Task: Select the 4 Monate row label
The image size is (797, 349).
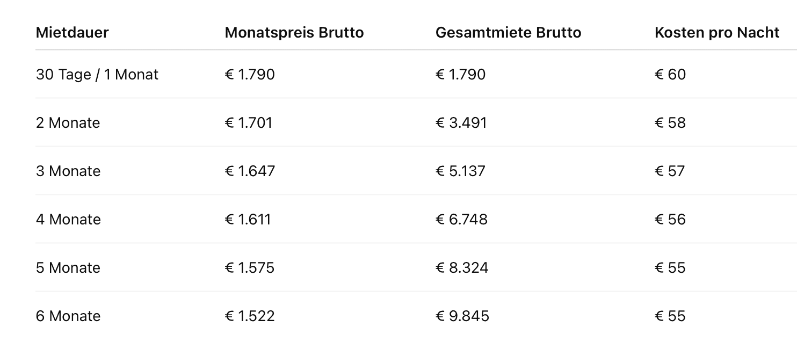Action: [x=68, y=220]
